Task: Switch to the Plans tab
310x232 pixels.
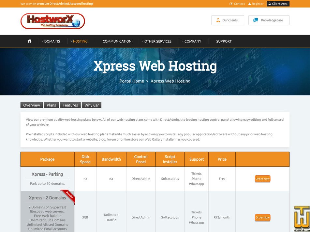Action: pos(51,105)
